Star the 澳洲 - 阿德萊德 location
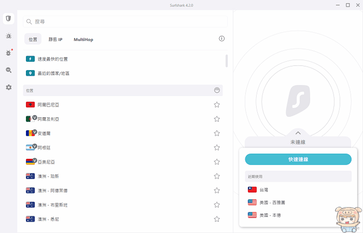 coord(217,190)
